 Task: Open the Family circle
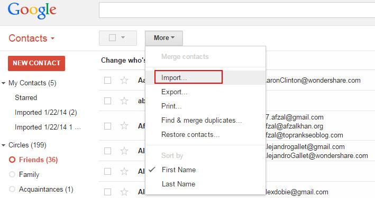(x=29, y=174)
